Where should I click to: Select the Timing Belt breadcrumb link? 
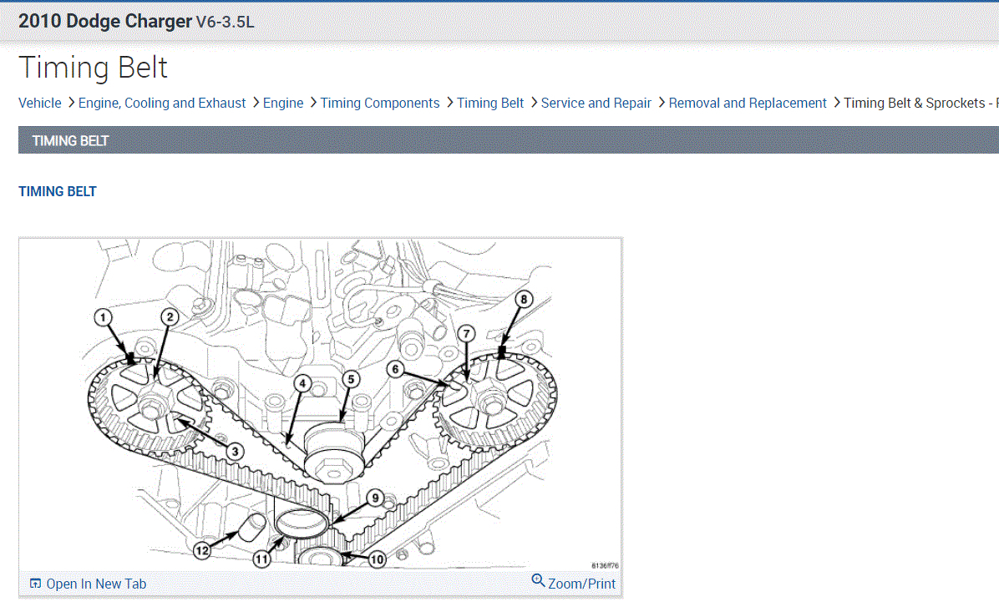point(490,104)
